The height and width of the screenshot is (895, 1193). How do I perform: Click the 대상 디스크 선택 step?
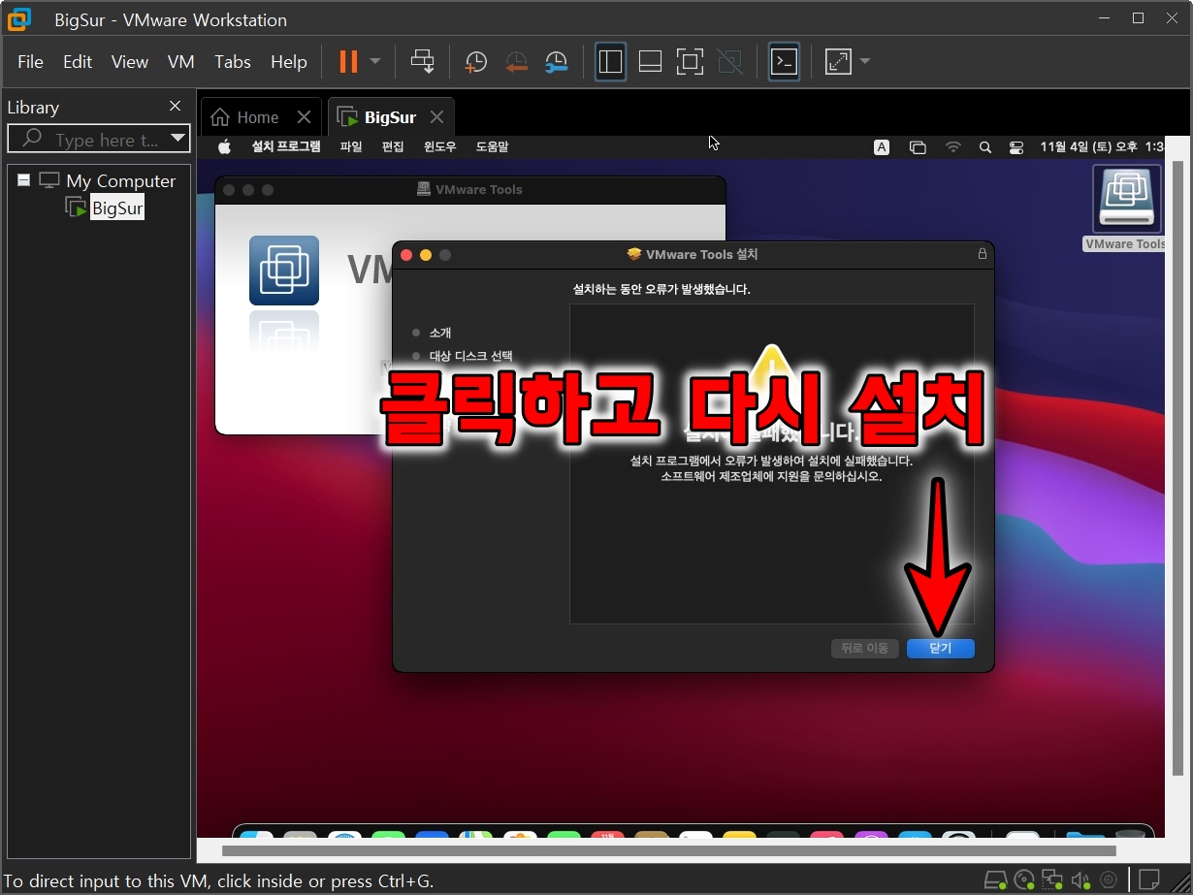tap(471, 356)
